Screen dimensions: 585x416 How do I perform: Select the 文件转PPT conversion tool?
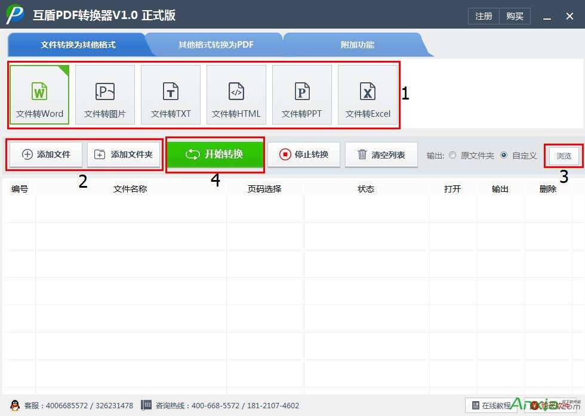coord(301,94)
